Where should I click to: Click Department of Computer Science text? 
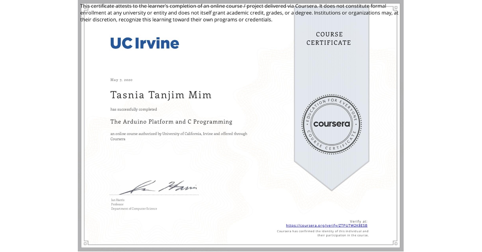pyautogui.click(x=134, y=209)
